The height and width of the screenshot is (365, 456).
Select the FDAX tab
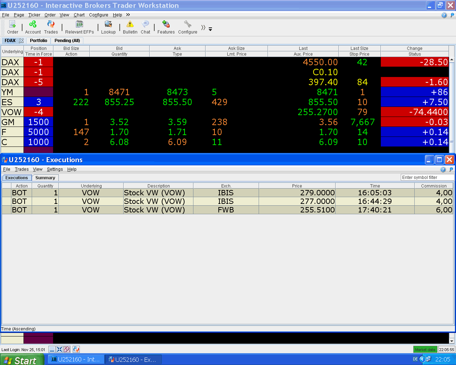(10, 41)
